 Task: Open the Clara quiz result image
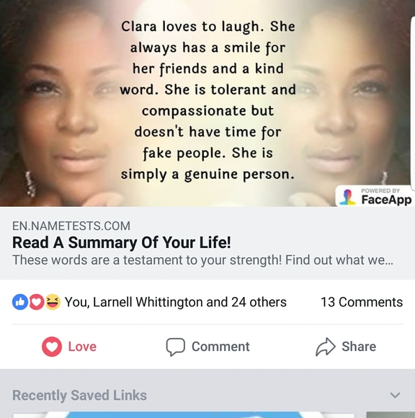[207, 103]
